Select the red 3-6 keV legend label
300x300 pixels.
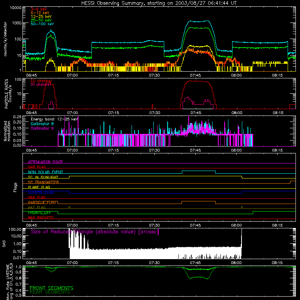pos(39,9)
